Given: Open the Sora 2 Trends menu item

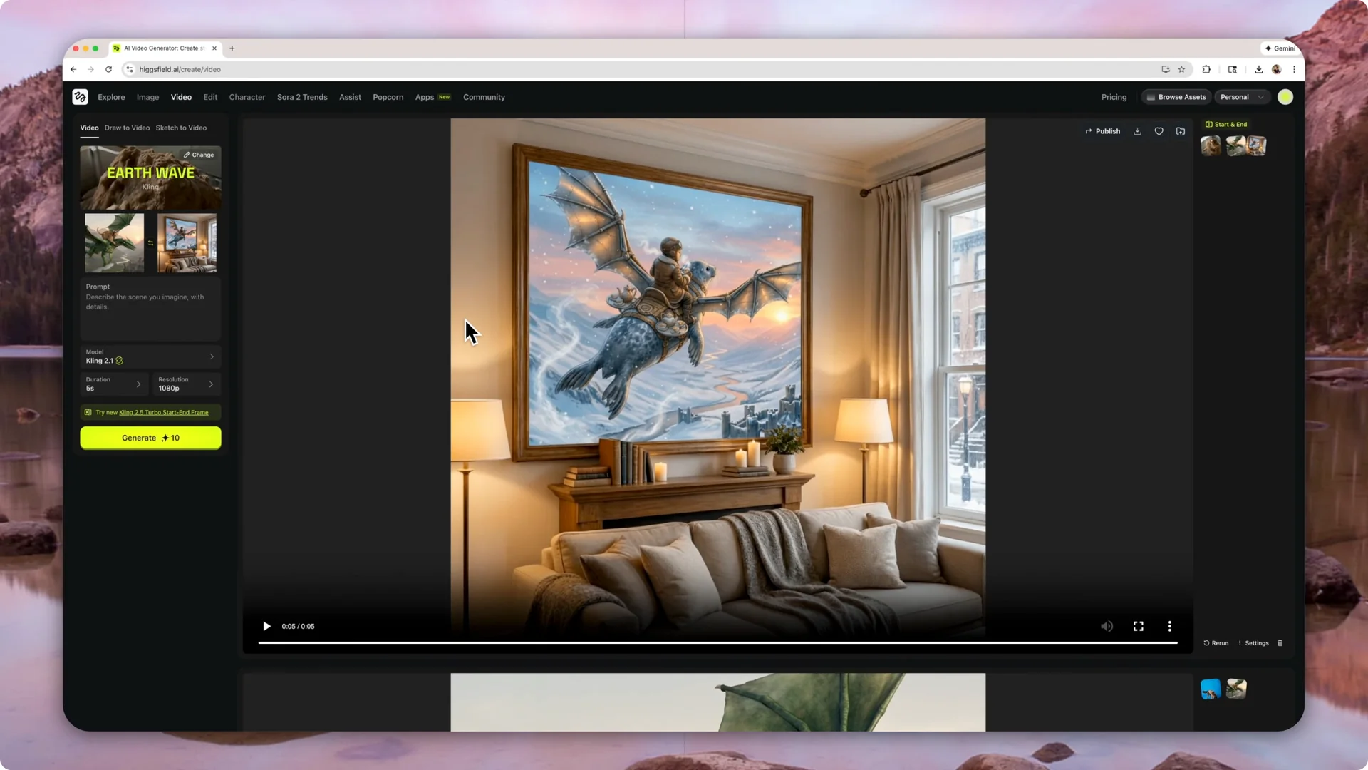Looking at the screenshot, I should pyautogui.click(x=301, y=97).
